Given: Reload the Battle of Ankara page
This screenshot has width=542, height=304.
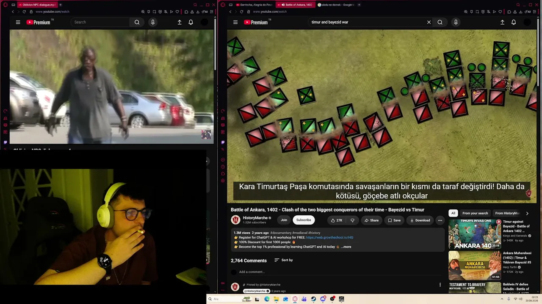Looking at the screenshot, I should pyautogui.click(x=241, y=12).
